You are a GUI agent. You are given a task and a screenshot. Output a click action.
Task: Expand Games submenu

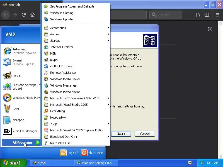[76, 34]
